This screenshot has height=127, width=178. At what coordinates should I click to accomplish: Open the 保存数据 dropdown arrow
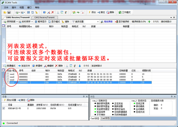[17, 22]
